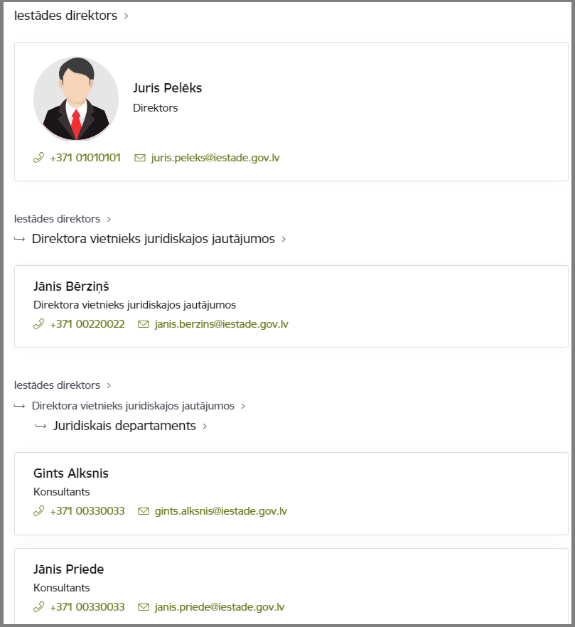Click the envelope icon beside gints.alksnis email
This screenshot has height=627, width=575.
(144, 511)
